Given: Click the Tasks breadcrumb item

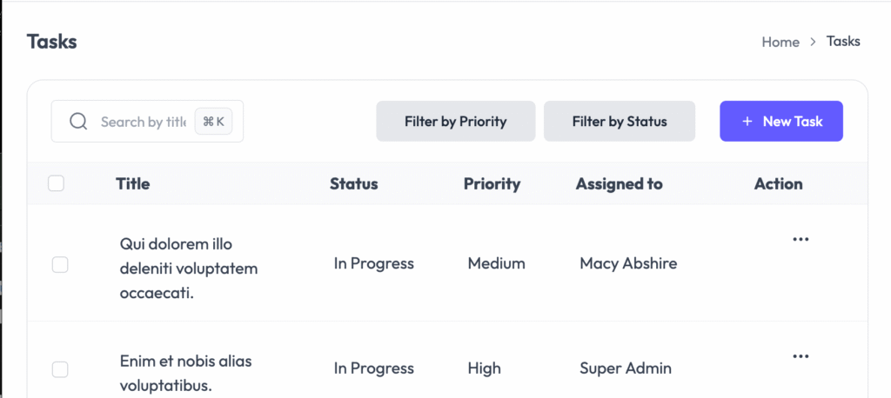Looking at the screenshot, I should click(x=843, y=42).
